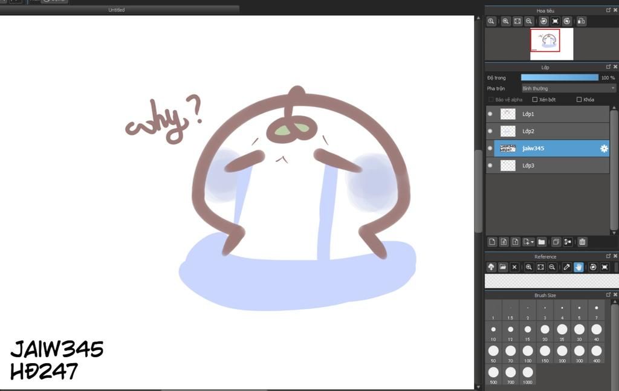
Task: Undock the Hoa tiêu panel
Action: tap(608, 10)
